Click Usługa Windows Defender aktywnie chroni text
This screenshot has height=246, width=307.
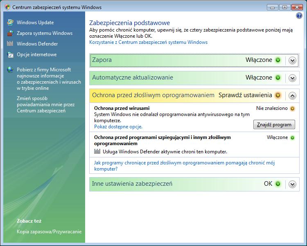point(165,152)
